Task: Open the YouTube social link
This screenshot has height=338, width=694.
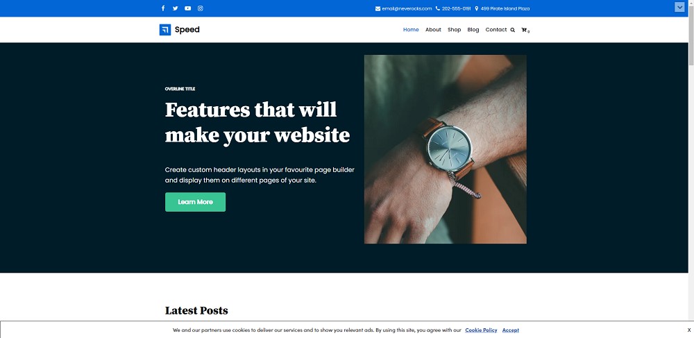Action: (x=188, y=8)
